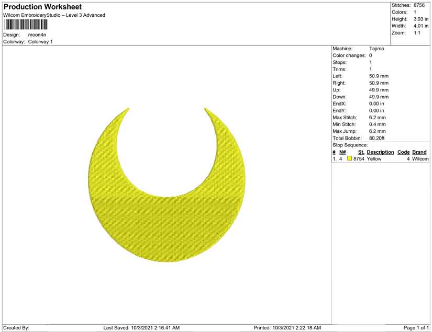Click the 'Max Stitch:' label
The height and width of the screenshot is (332, 432).
pyautogui.click(x=345, y=118)
